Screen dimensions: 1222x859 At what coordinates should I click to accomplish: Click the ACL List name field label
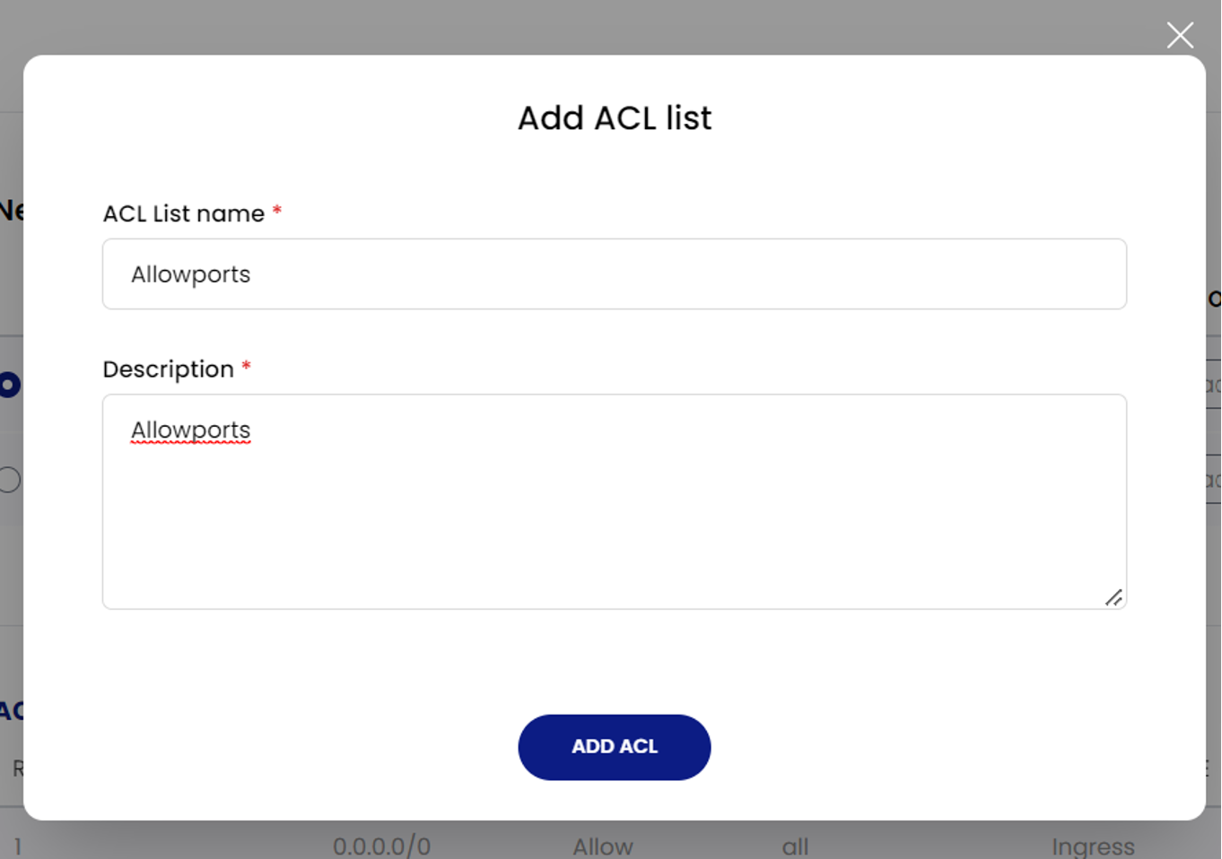pyautogui.click(x=182, y=213)
